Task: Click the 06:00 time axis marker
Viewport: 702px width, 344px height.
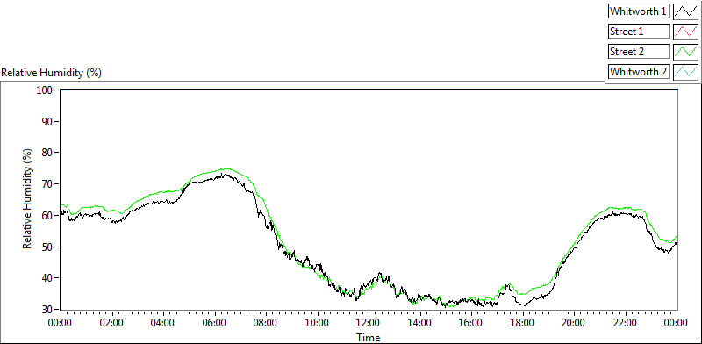Action: click(x=215, y=322)
